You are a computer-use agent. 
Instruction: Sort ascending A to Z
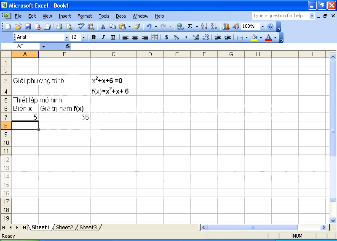(x=204, y=26)
